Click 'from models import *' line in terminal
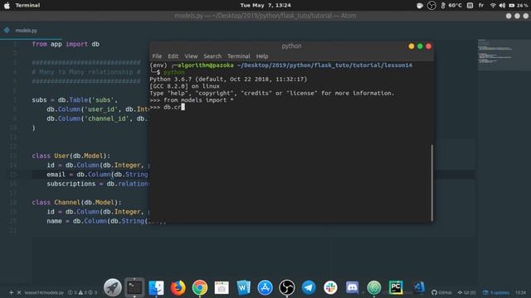Image resolution: width=531 pixels, height=298 pixels. (x=192, y=100)
